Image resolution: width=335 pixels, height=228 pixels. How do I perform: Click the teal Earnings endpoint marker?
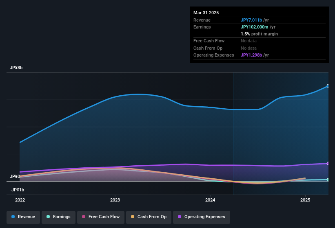(x=328, y=180)
